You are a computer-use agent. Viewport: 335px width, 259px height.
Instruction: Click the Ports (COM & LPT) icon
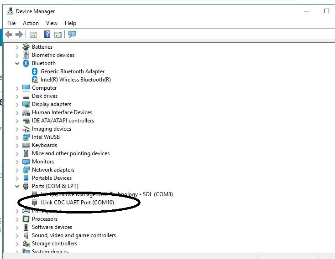tap(26, 186)
